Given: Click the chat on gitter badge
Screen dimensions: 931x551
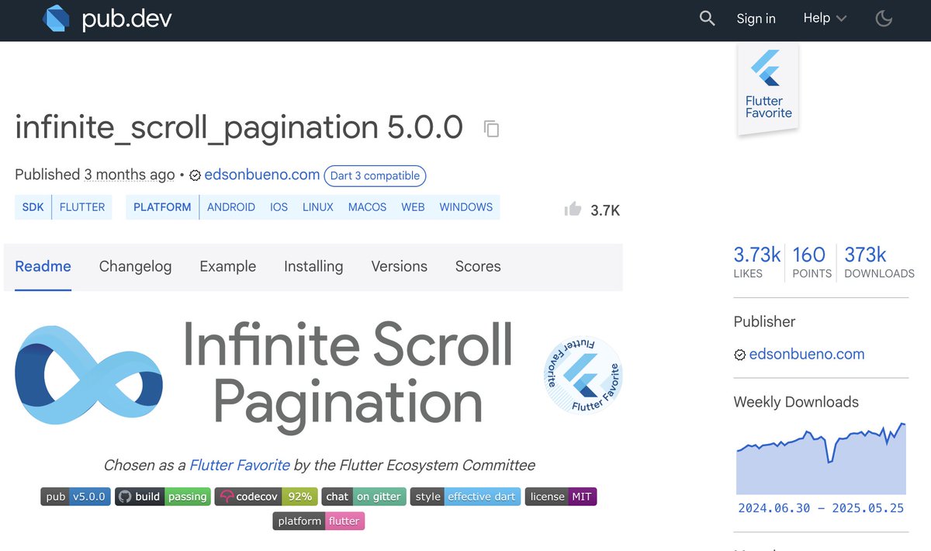Looking at the screenshot, I should 363,497.
